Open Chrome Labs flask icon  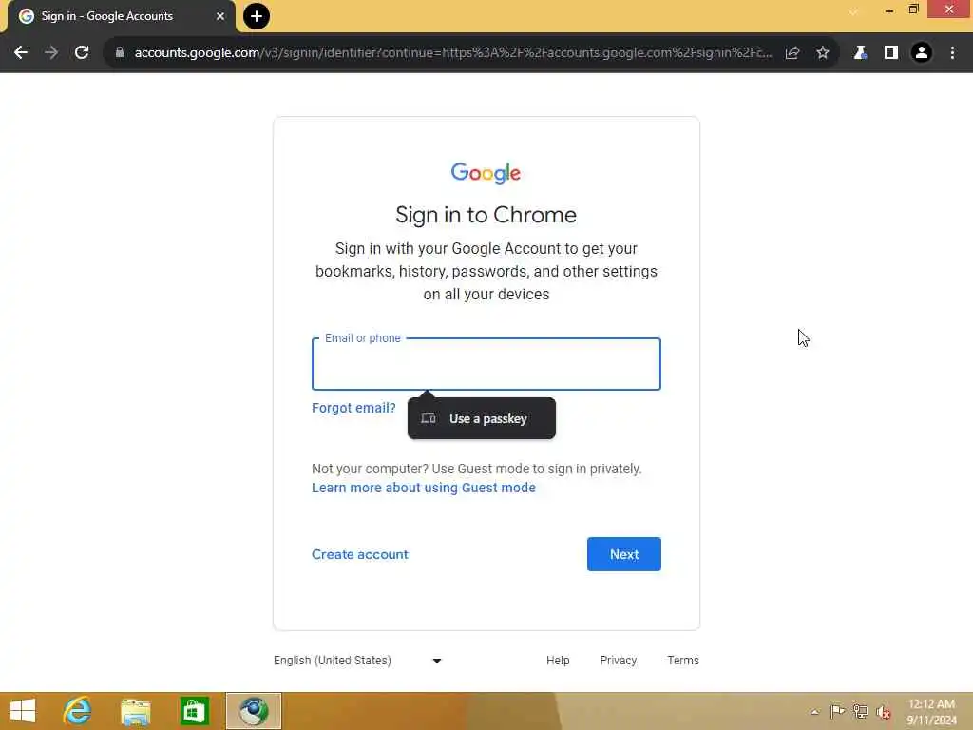tap(860, 53)
